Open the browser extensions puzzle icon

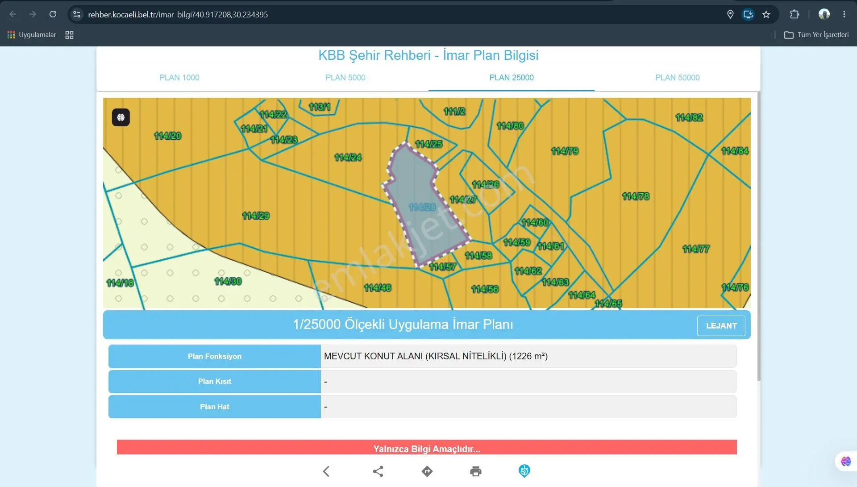[x=795, y=14]
